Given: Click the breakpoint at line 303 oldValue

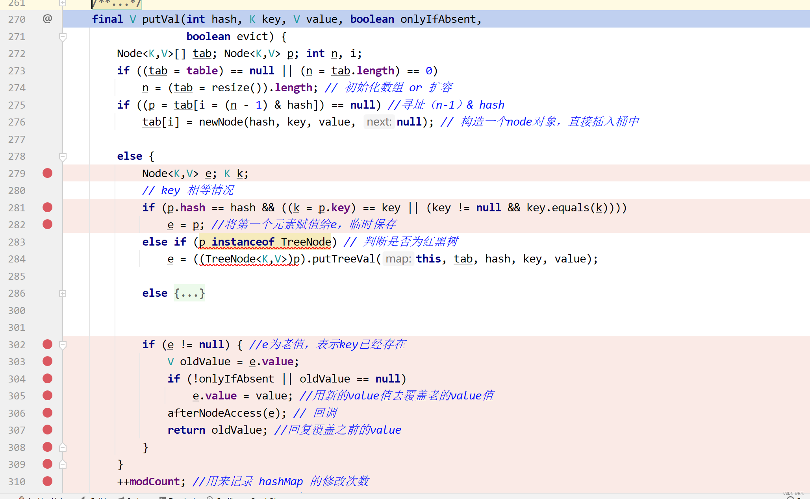Looking at the screenshot, I should click(x=47, y=361).
